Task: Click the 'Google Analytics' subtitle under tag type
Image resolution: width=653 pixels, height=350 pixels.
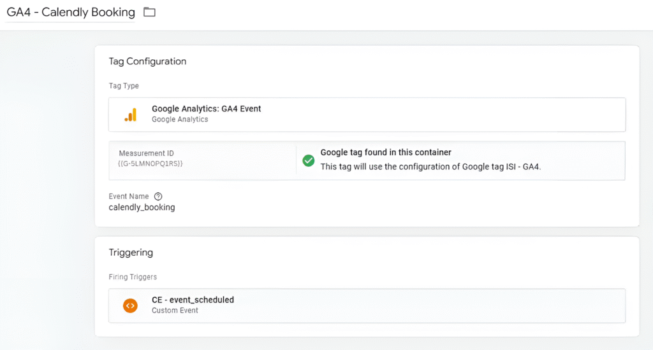Action: click(x=180, y=119)
